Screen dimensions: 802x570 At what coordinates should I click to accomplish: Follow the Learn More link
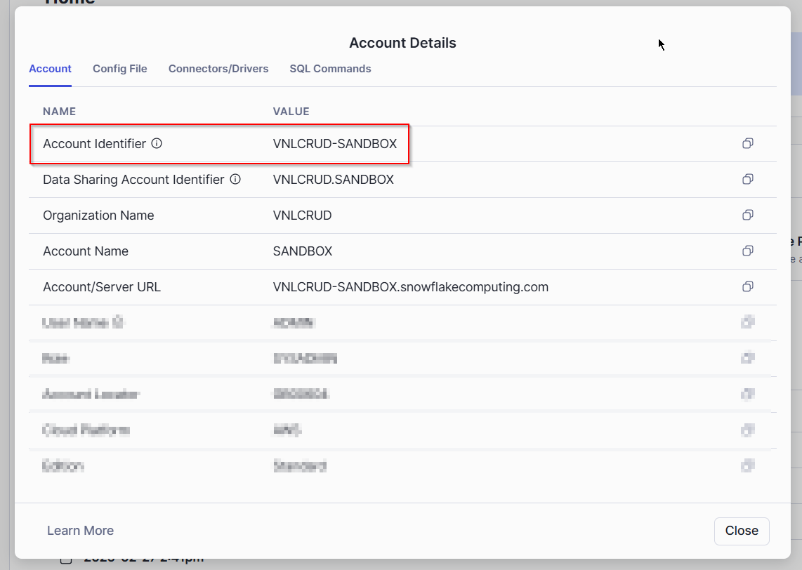(80, 531)
